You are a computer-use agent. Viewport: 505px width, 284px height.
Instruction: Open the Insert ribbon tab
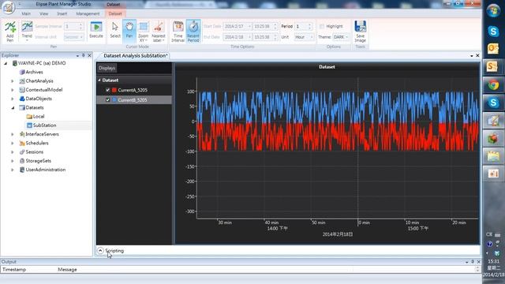[62, 14]
